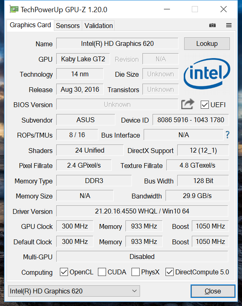
Task: Click the Shaders value 24 Unified
Action: point(90,150)
